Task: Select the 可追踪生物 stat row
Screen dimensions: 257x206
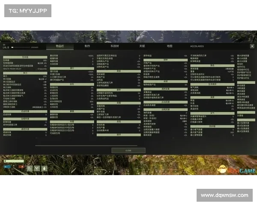Action: pyautogui.click(x=72, y=133)
